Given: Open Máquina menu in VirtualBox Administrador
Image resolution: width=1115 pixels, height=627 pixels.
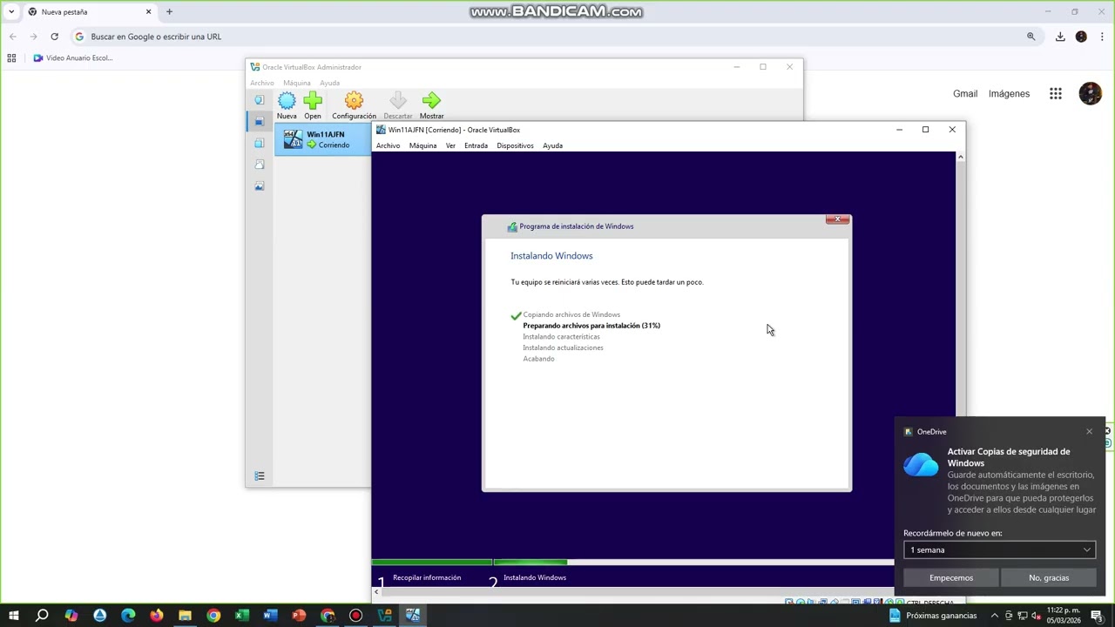Looking at the screenshot, I should 297,83.
